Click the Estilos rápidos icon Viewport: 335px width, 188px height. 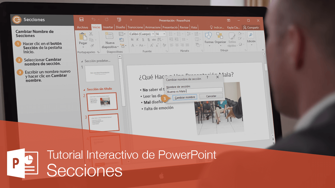232,36
